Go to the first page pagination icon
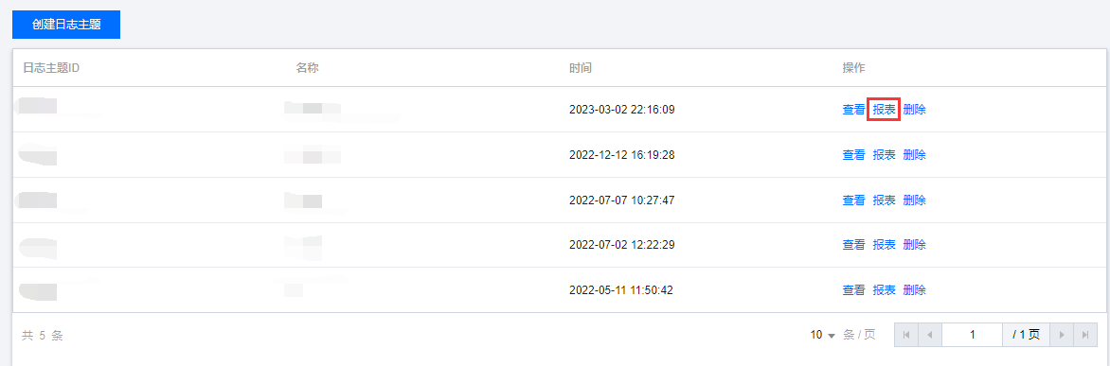The height and width of the screenshot is (366, 1110). click(x=906, y=335)
